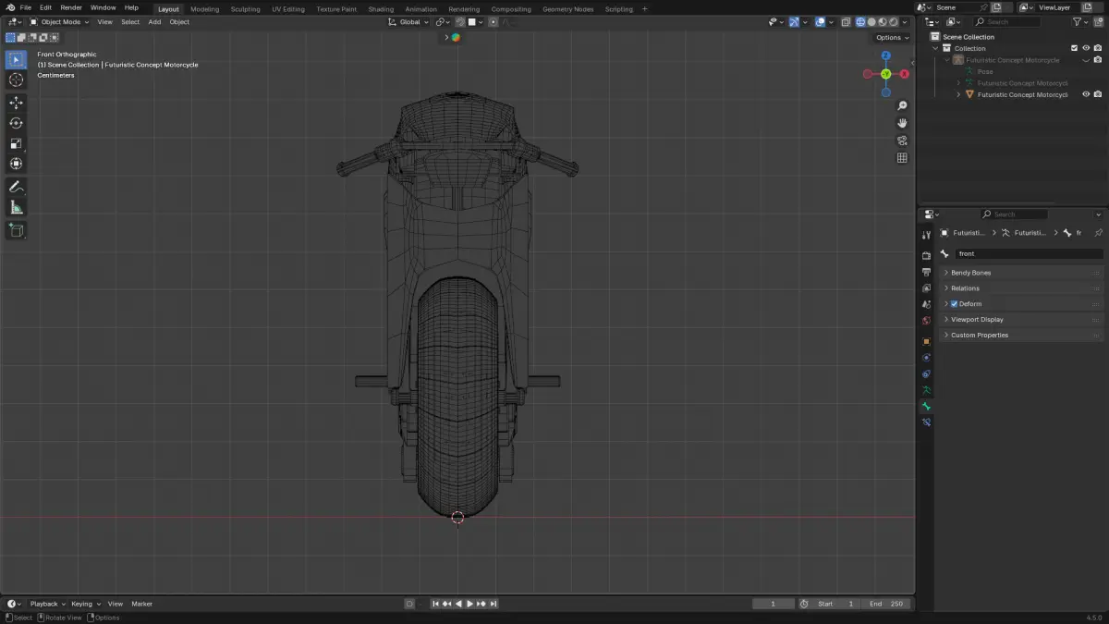Switch to Rendered viewport shading
The image size is (1109, 624).
(x=894, y=22)
